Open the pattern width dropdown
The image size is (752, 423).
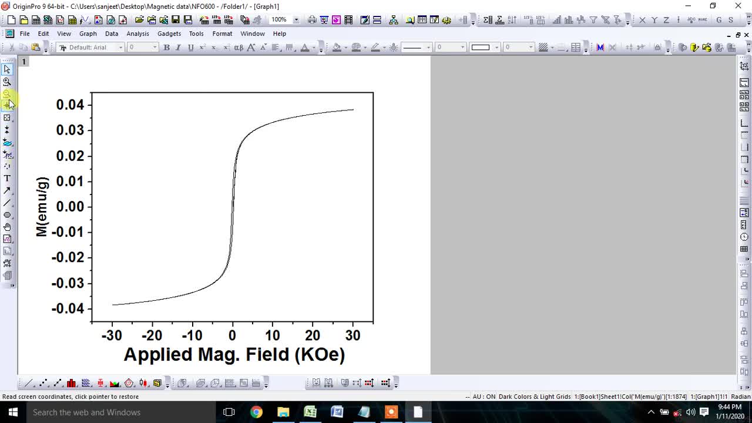coord(531,48)
